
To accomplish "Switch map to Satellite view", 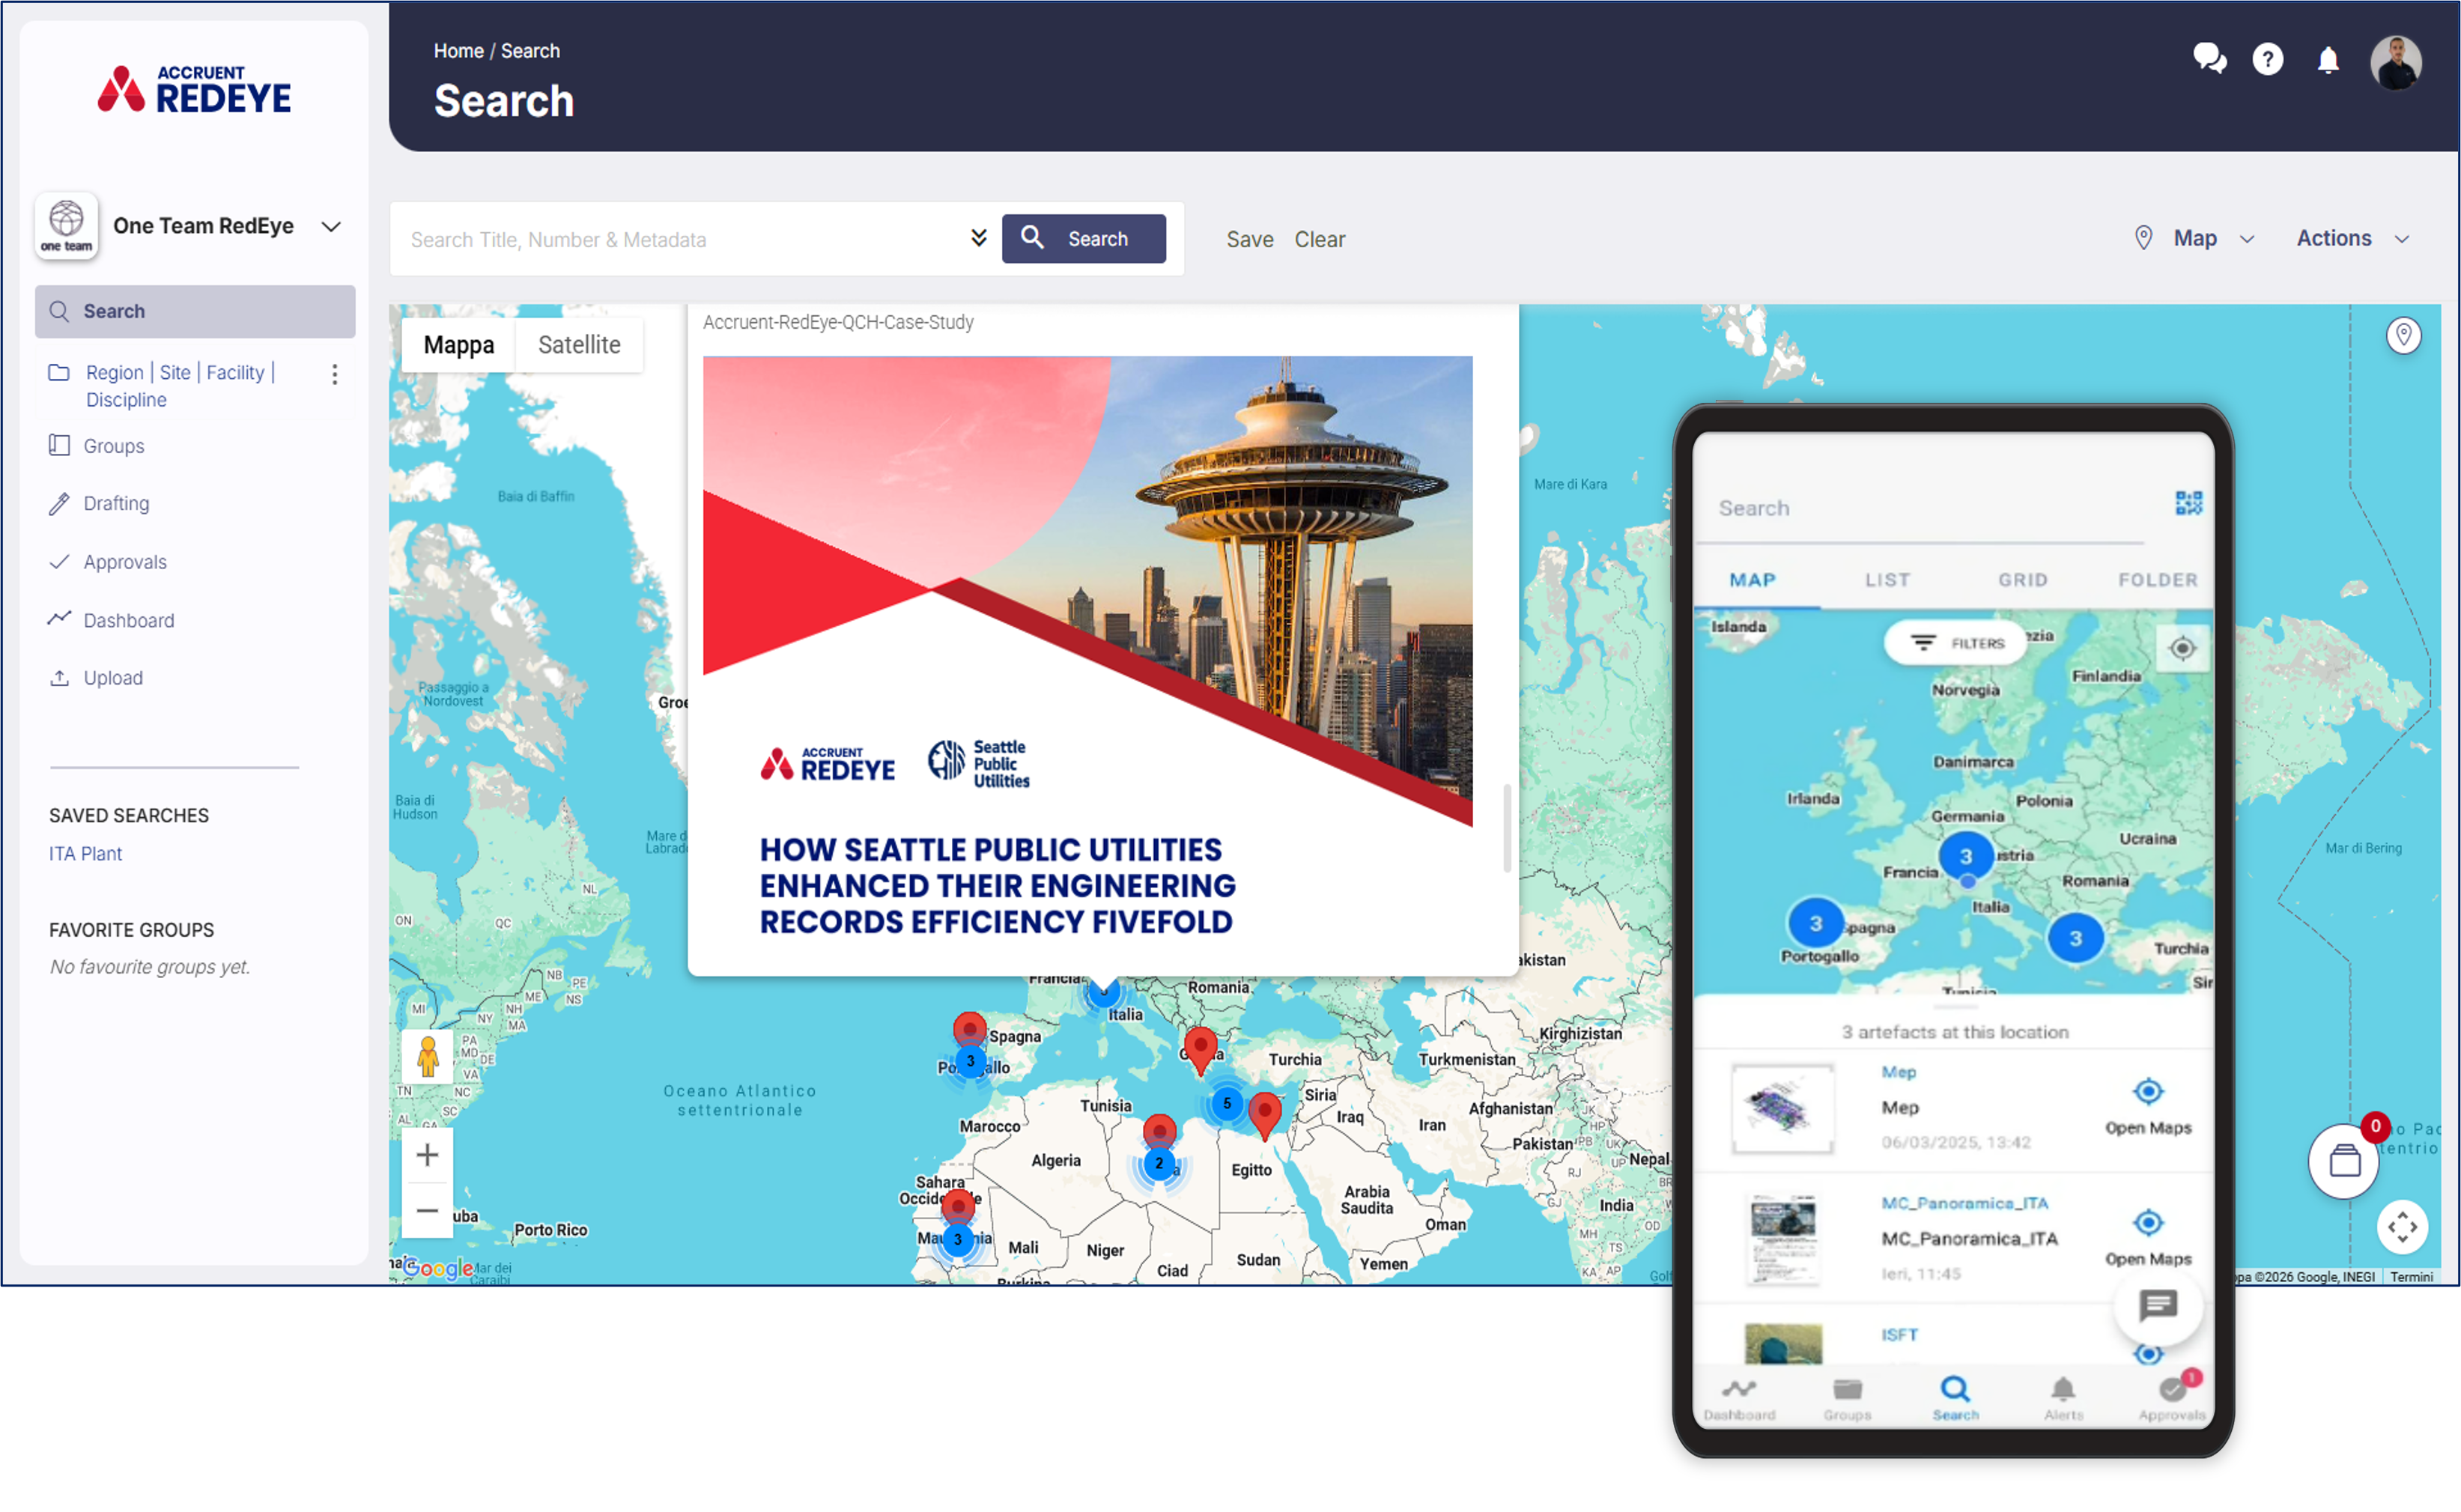I will click(x=579, y=344).
